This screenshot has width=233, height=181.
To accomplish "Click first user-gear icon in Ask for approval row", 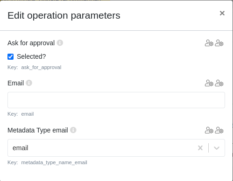I will point(209,43).
